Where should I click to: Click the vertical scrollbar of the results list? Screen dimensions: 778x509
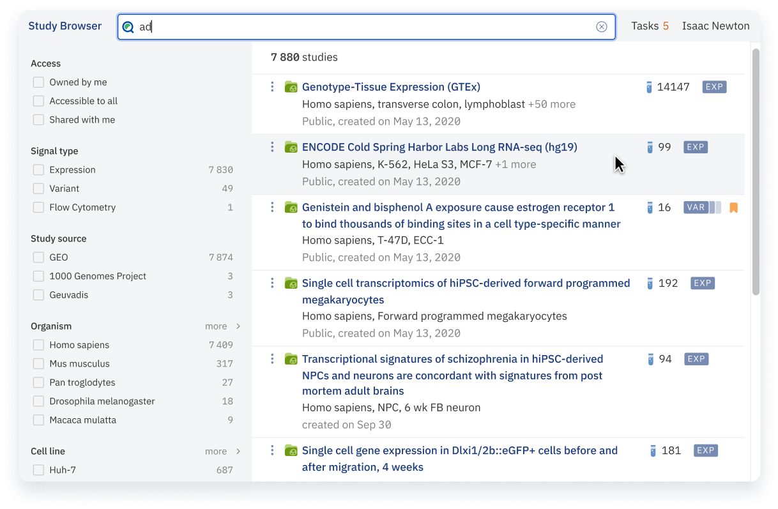tap(756, 172)
